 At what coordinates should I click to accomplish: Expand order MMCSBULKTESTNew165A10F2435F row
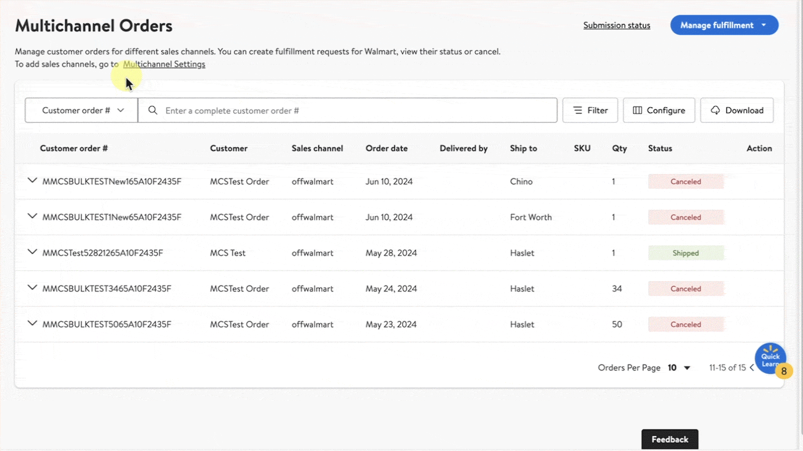pos(32,181)
